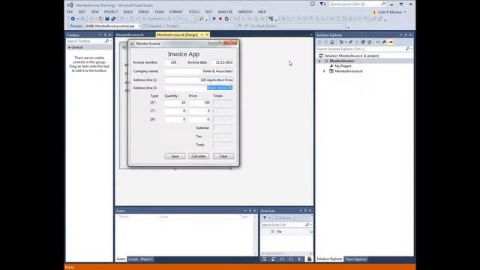This screenshot has width=480, height=270.
Task: Click the Home icon in Solution Explorer
Action: tap(332, 42)
